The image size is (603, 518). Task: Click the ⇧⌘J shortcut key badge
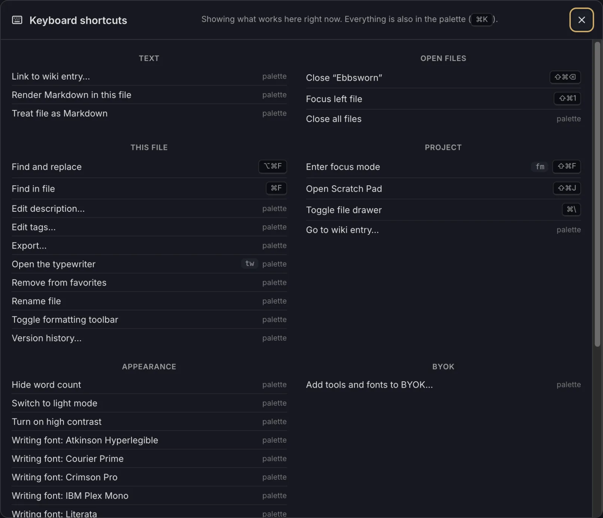567,188
